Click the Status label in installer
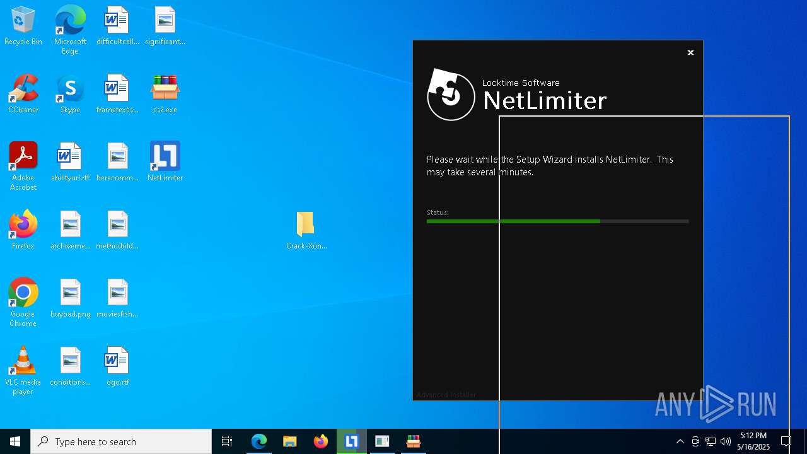807x454 pixels. pos(438,212)
